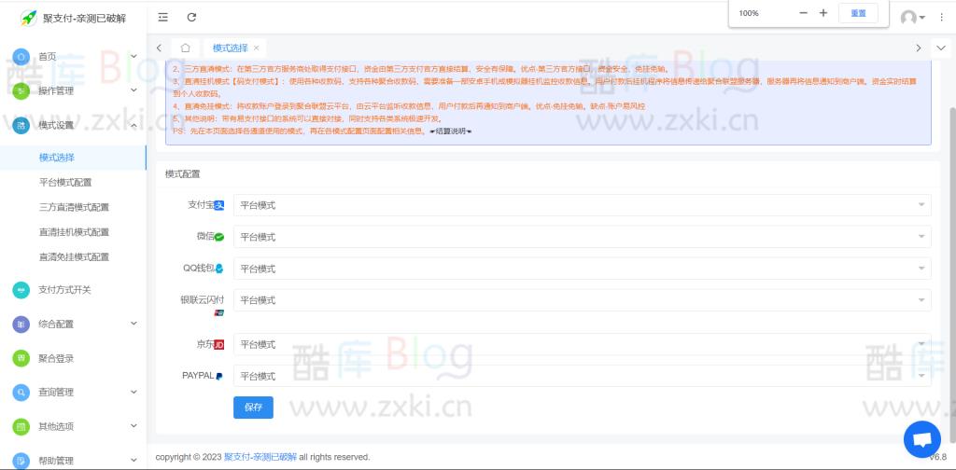Screen dimensions: 956x470
Task: Open the browser three-dot menu
Action: coord(941,18)
